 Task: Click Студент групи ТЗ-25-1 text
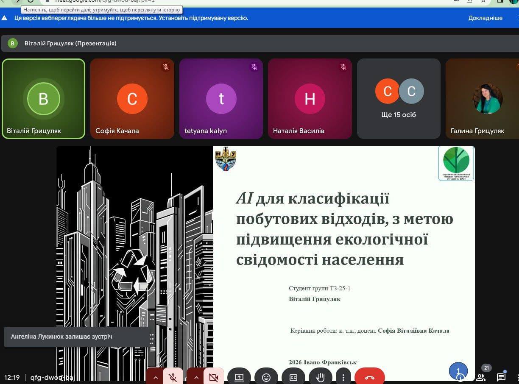pyautogui.click(x=320, y=288)
